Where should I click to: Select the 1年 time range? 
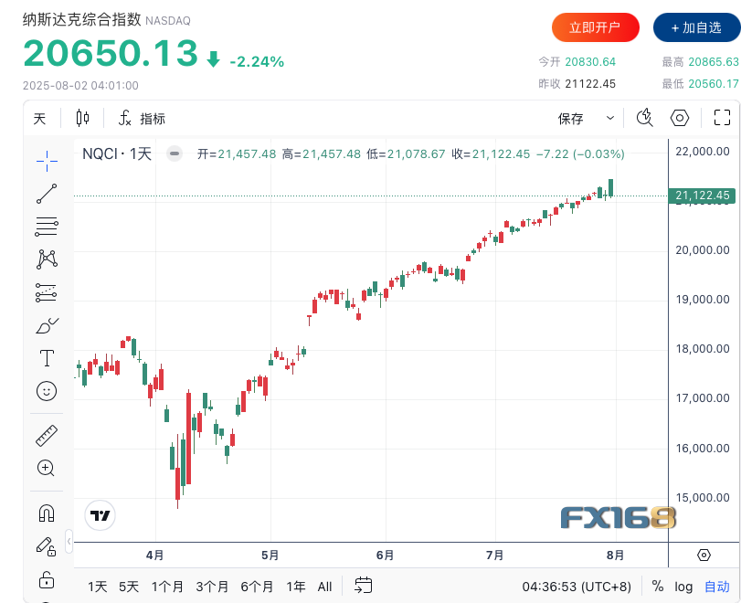tap(296, 587)
